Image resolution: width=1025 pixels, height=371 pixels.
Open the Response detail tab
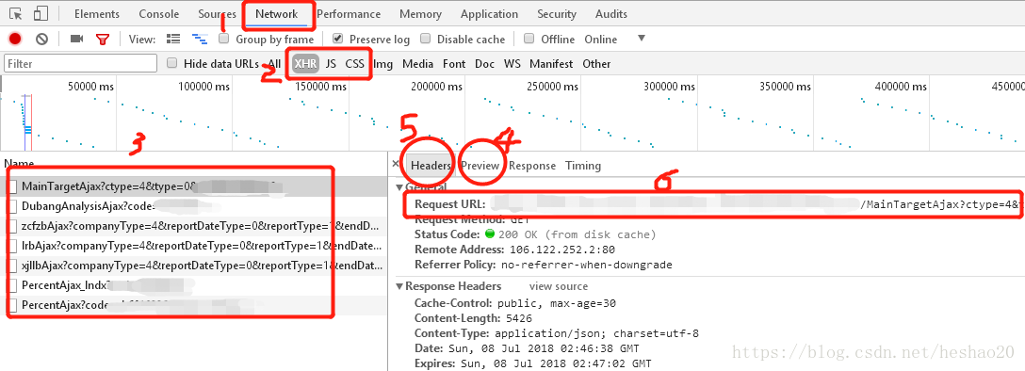coord(532,165)
